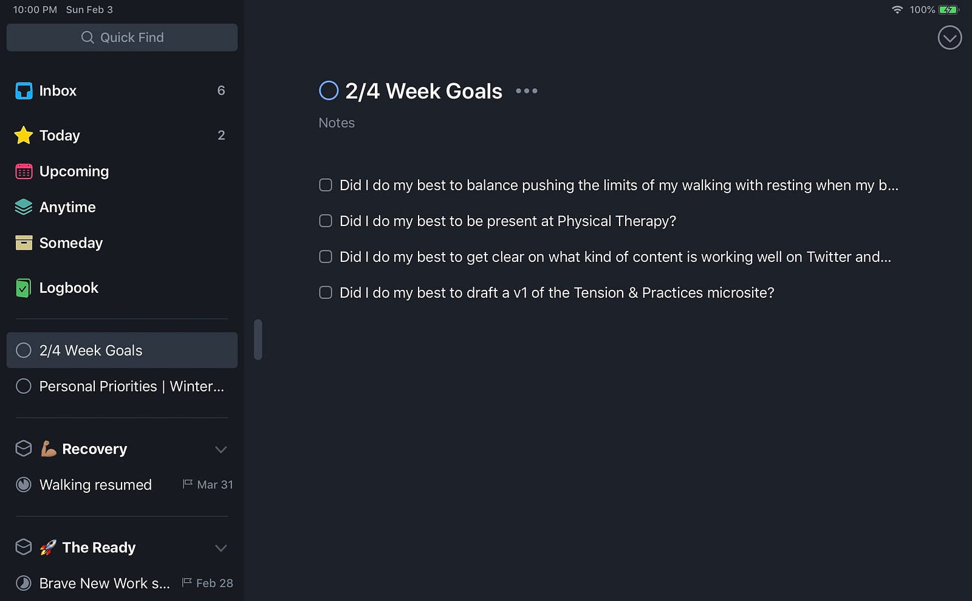Open the Walking resumed project
The width and height of the screenshot is (972, 601).
(122, 485)
